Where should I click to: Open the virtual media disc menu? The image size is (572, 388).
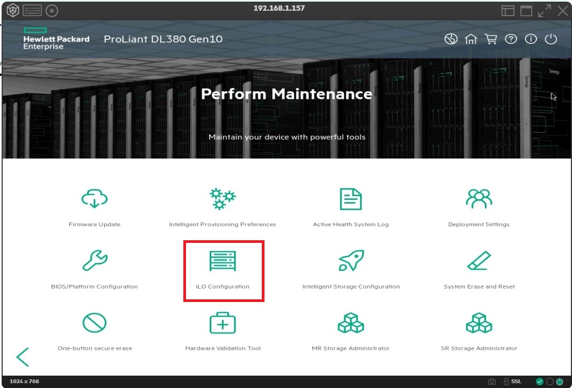(52, 10)
